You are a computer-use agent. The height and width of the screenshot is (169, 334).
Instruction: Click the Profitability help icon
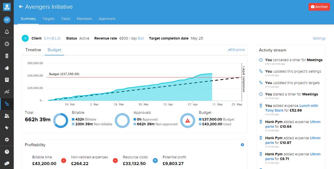tap(242, 145)
